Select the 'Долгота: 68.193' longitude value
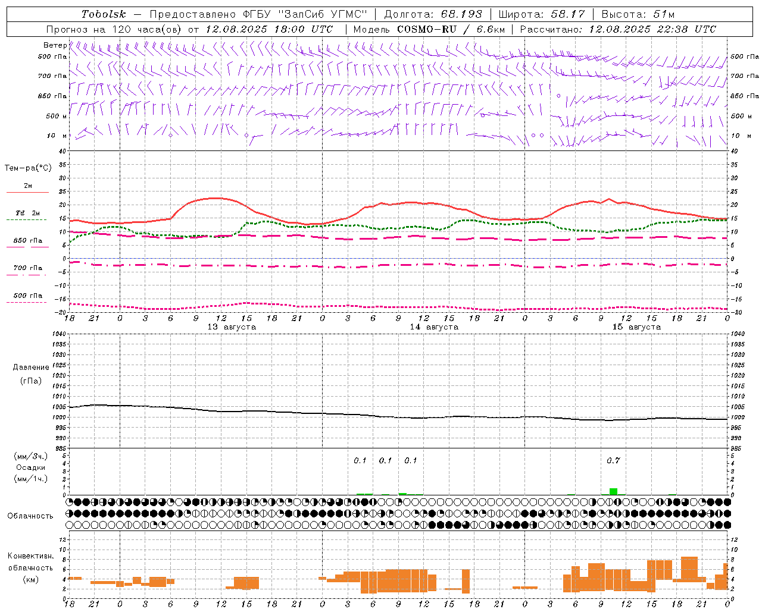Viewport: 762px width, 609px height. click(x=433, y=14)
